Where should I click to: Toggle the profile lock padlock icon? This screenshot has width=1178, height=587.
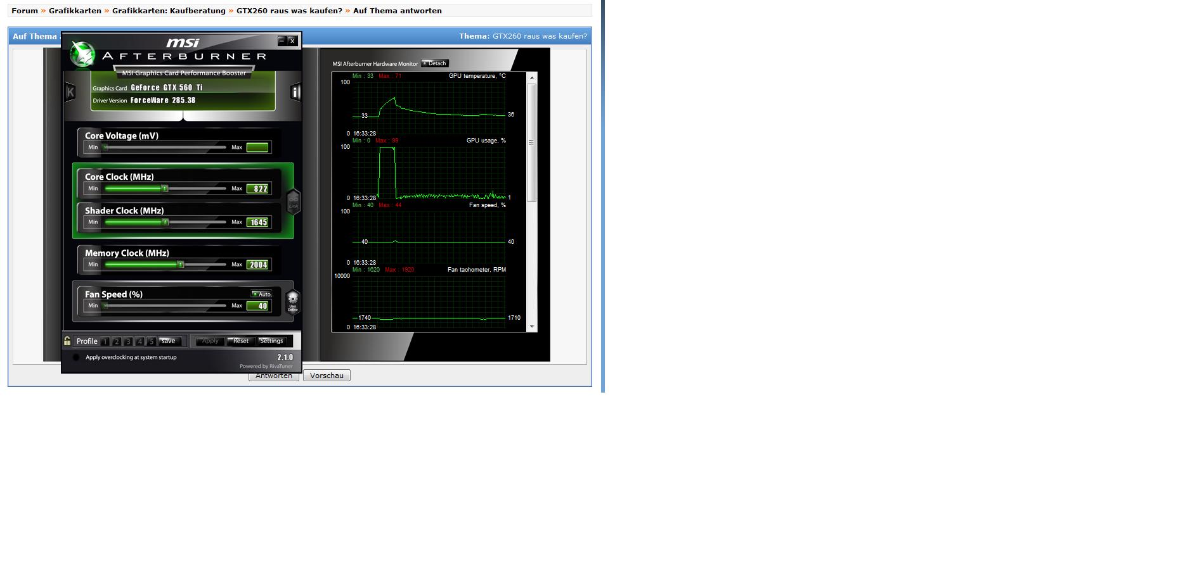pyautogui.click(x=67, y=341)
